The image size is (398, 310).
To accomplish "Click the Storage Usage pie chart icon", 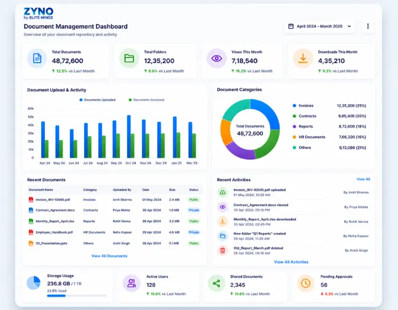I will click(x=34, y=283).
